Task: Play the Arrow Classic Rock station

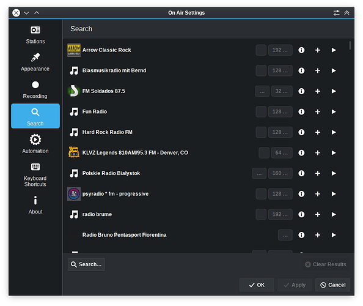Action: [334, 50]
